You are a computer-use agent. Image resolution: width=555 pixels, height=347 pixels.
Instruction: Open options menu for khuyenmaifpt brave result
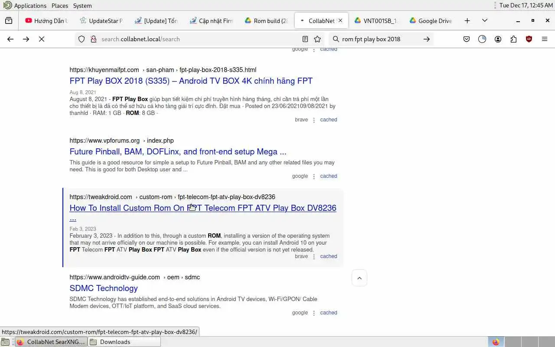(314, 120)
